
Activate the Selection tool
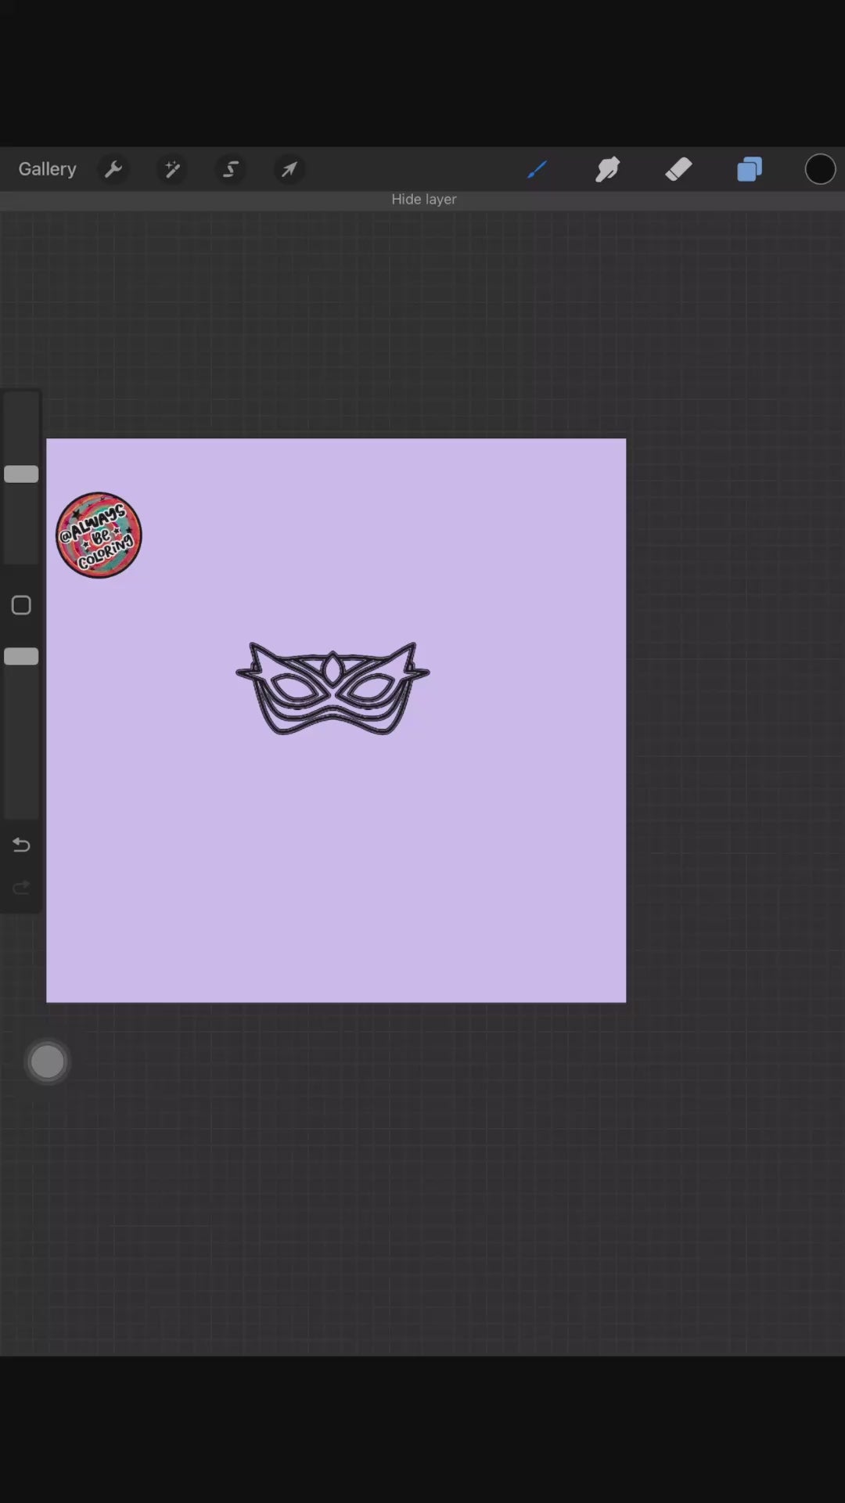(231, 169)
